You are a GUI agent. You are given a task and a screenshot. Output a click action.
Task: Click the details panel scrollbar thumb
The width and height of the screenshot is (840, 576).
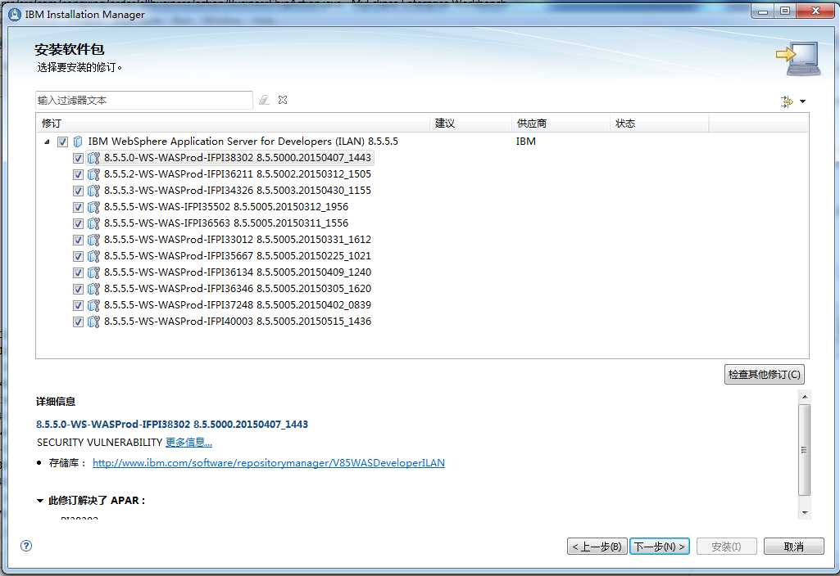pyautogui.click(x=804, y=450)
